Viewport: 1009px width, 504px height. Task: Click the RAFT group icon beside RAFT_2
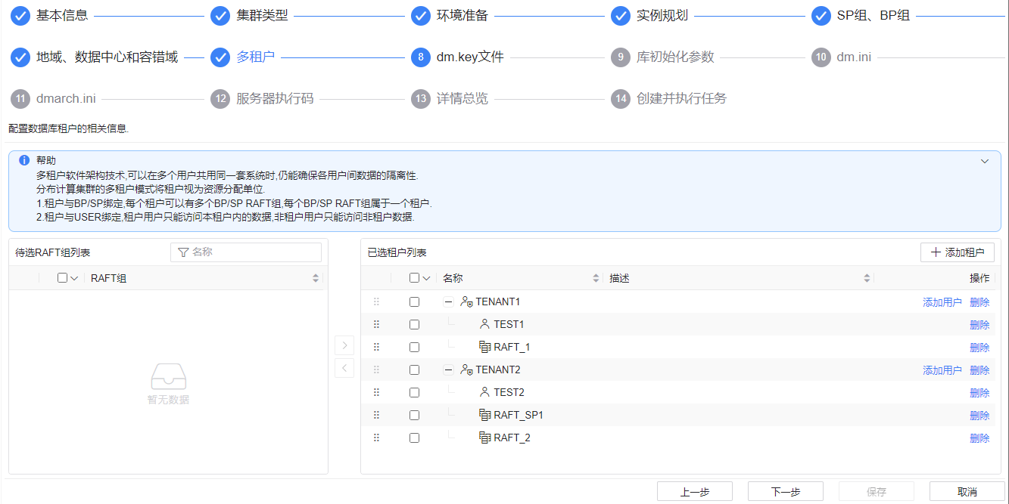(x=485, y=438)
